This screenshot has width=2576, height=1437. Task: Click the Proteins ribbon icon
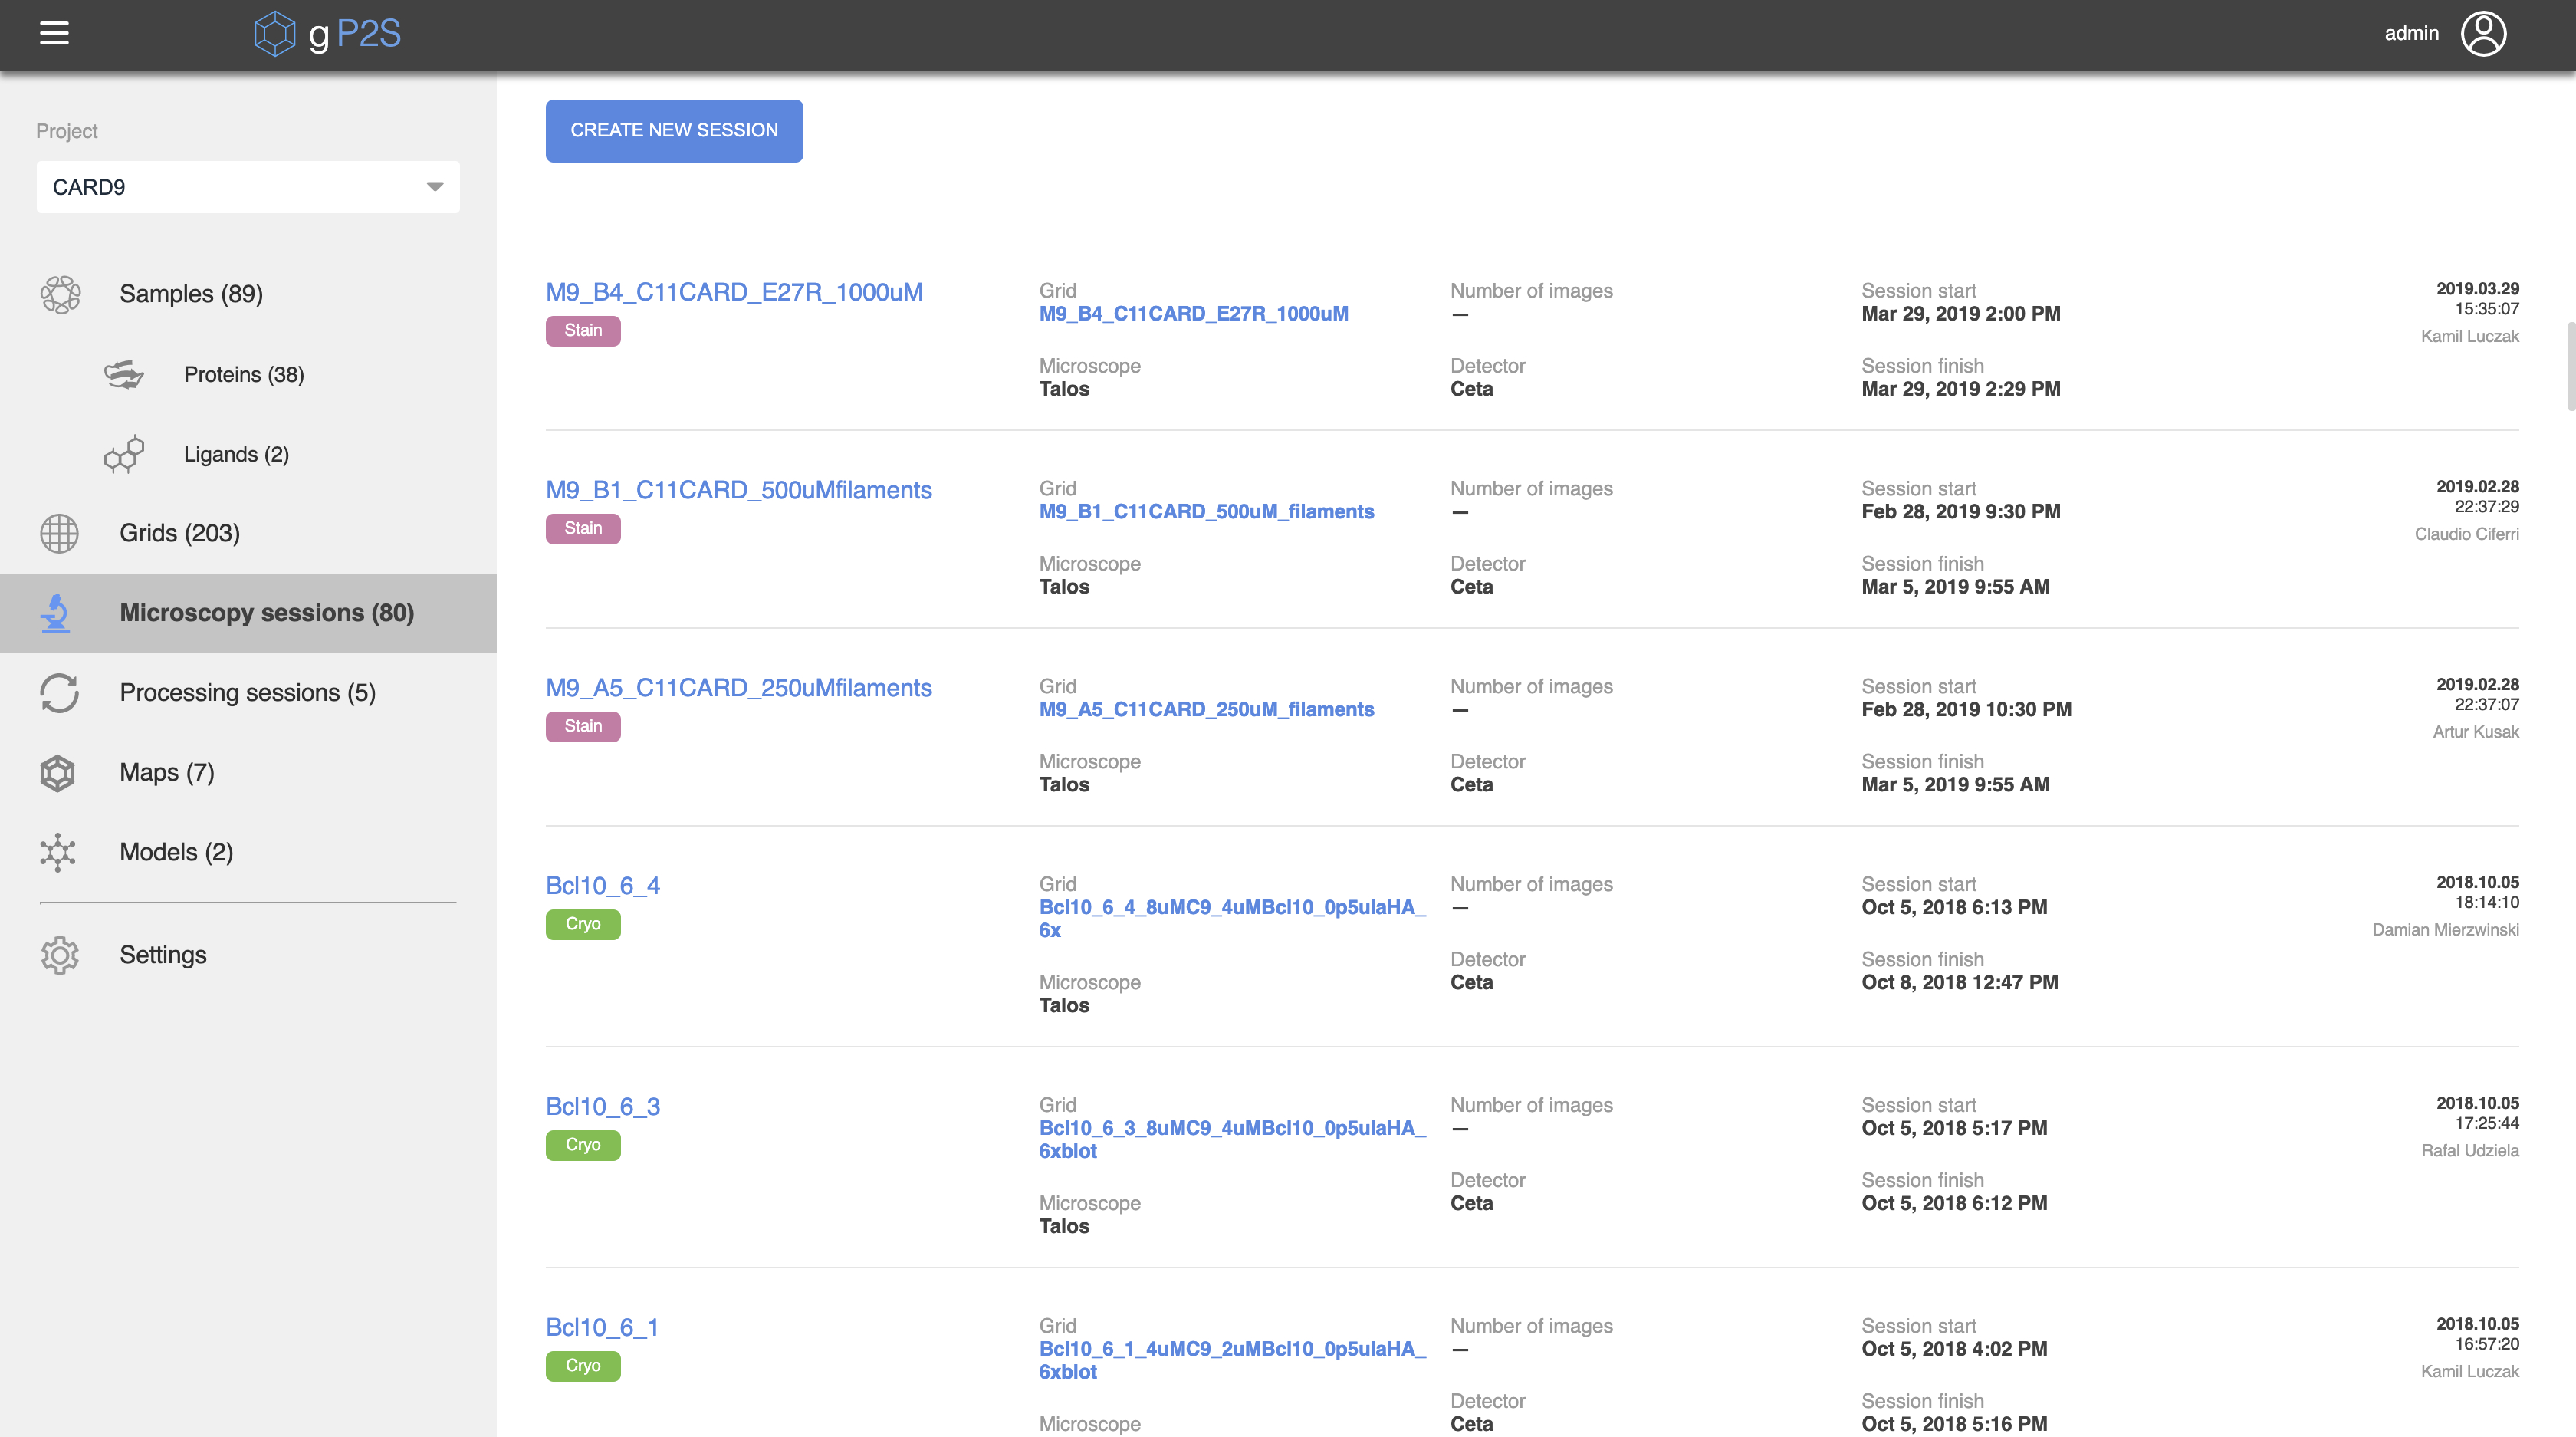pyautogui.click(x=124, y=374)
